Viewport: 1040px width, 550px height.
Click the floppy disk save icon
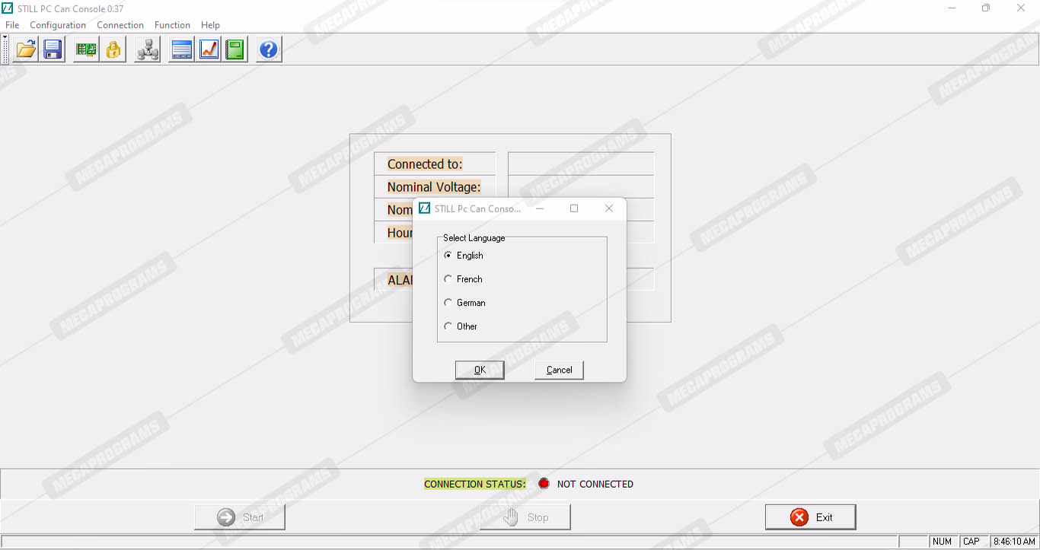pyautogui.click(x=53, y=50)
